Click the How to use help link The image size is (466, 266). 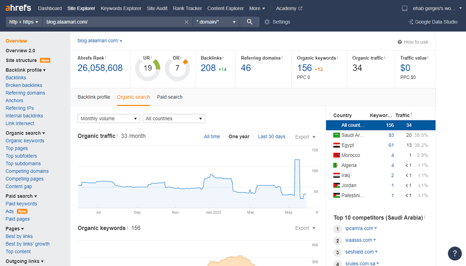(413, 42)
